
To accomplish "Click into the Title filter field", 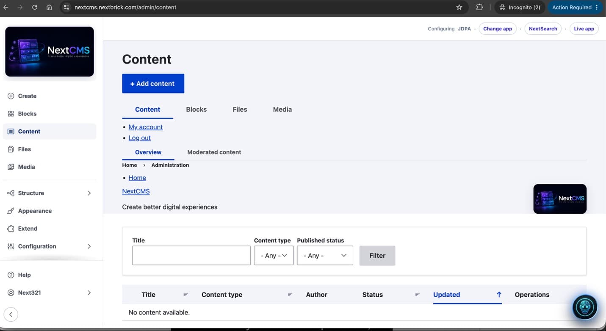I will 191,256.
